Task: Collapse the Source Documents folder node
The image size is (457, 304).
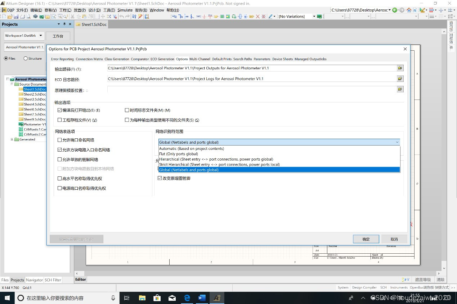Action: pyautogui.click(x=12, y=84)
